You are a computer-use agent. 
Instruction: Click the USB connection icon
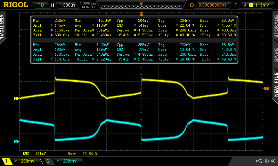coord(260,161)
